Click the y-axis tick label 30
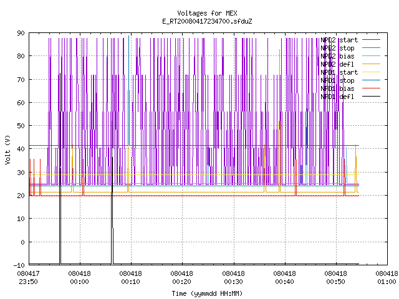399x299 pixels. pyautogui.click(x=21, y=173)
